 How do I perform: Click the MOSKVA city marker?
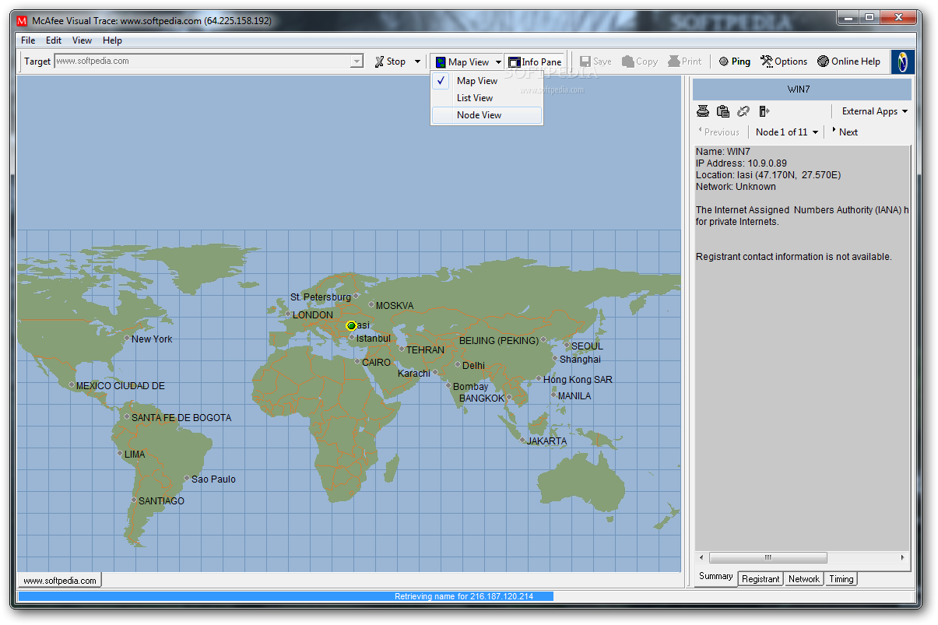pos(371,305)
